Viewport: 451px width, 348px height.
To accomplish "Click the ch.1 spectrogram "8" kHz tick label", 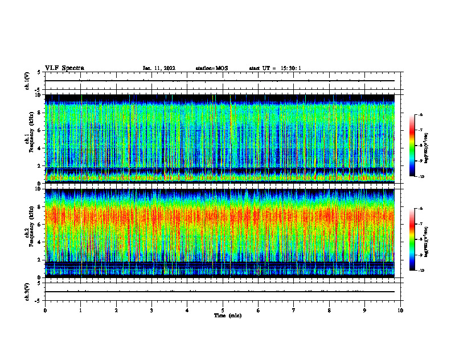I will point(39,113).
